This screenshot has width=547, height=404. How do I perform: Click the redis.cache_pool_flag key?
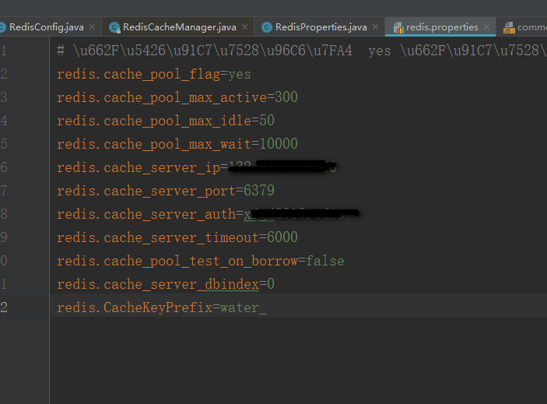[x=139, y=74]
